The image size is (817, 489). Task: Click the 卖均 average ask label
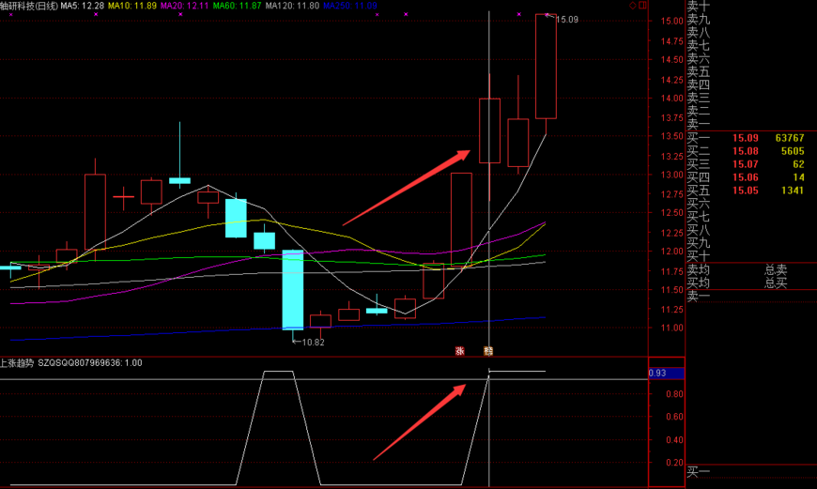point(698,270)
